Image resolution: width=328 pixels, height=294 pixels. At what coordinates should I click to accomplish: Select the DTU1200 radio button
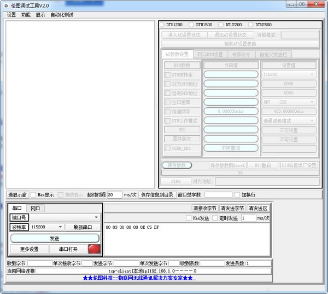pyautogui.click(x=162, y=25)
